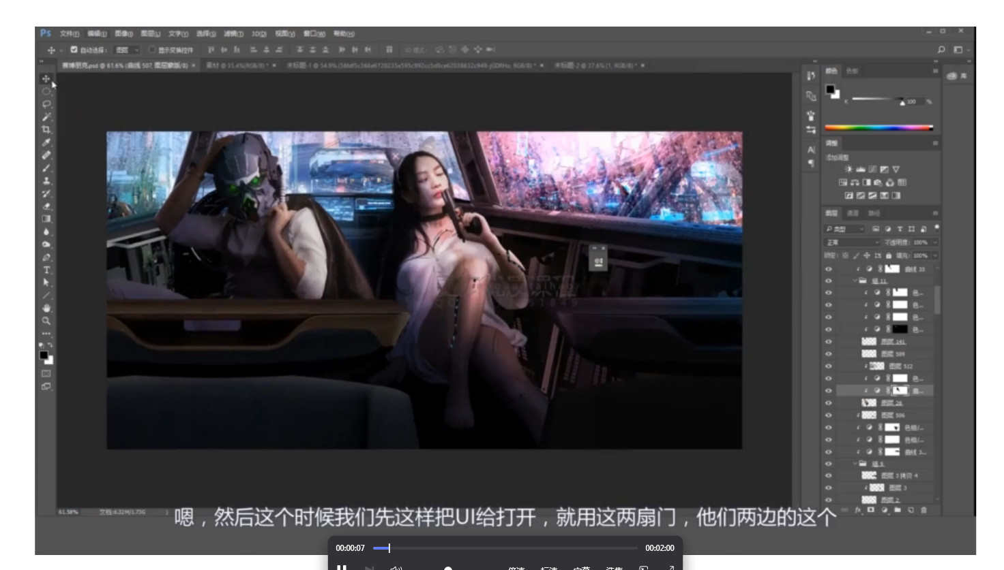Select the Crop tool
This screenshot has height=570, width=1004.
coord(46,129)
